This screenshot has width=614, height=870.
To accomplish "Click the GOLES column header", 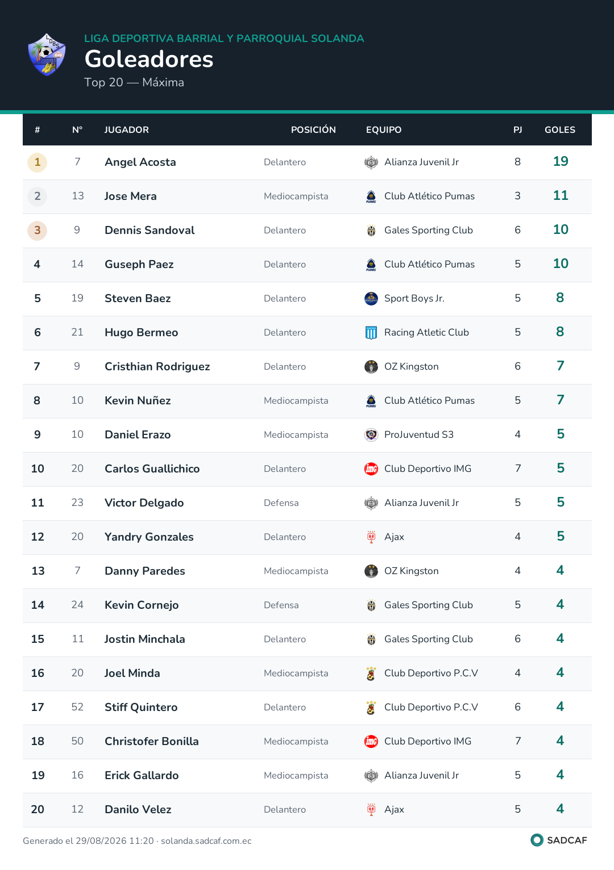I will pos(560,130).
